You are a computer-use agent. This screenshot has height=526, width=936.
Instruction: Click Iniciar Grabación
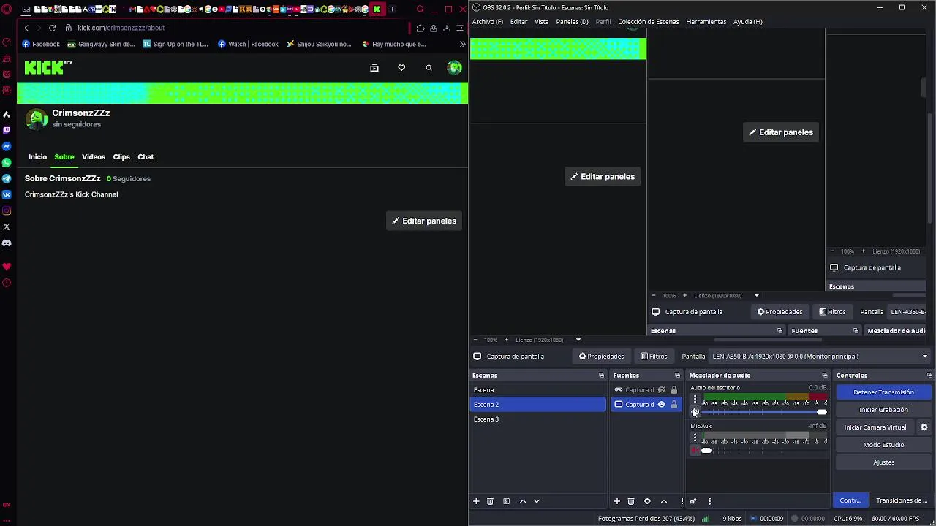[883, 410]
